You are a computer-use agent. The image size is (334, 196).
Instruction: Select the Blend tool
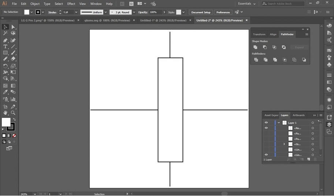tap(13, 92)
